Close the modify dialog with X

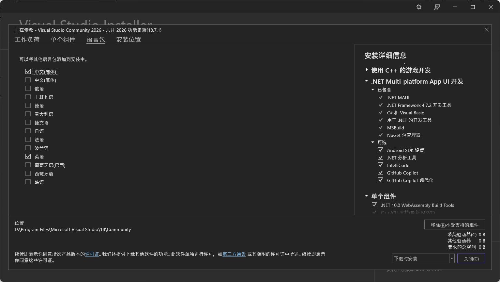coord(487,30)
